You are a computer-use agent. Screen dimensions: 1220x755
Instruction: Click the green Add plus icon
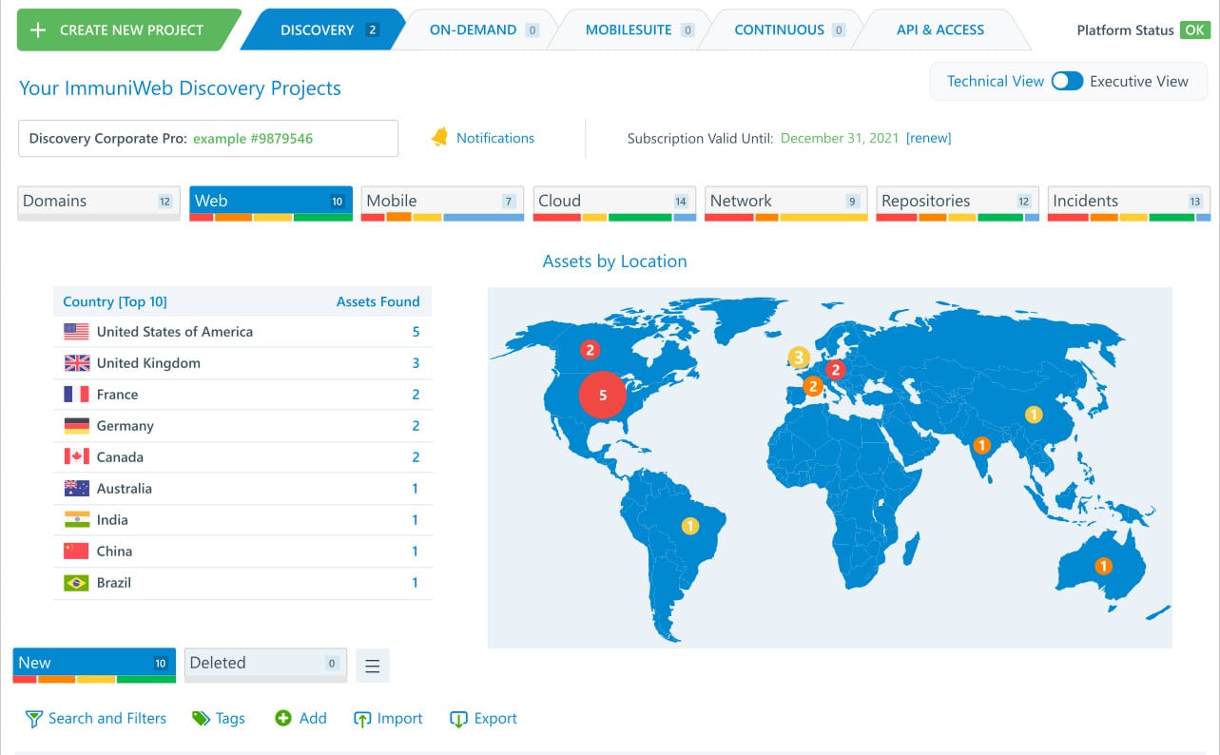coord(283,719)
